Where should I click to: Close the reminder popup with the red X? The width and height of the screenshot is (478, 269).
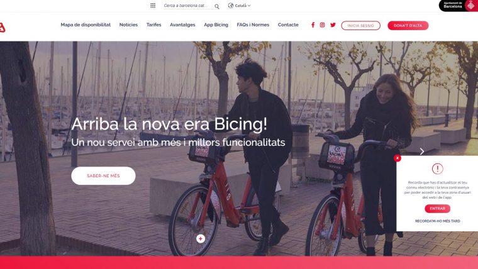(397, 158)
